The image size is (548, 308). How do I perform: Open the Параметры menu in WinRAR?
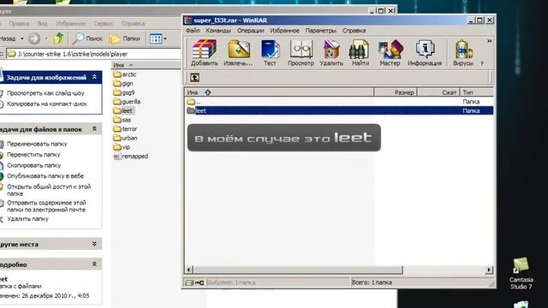click(321, 31)
